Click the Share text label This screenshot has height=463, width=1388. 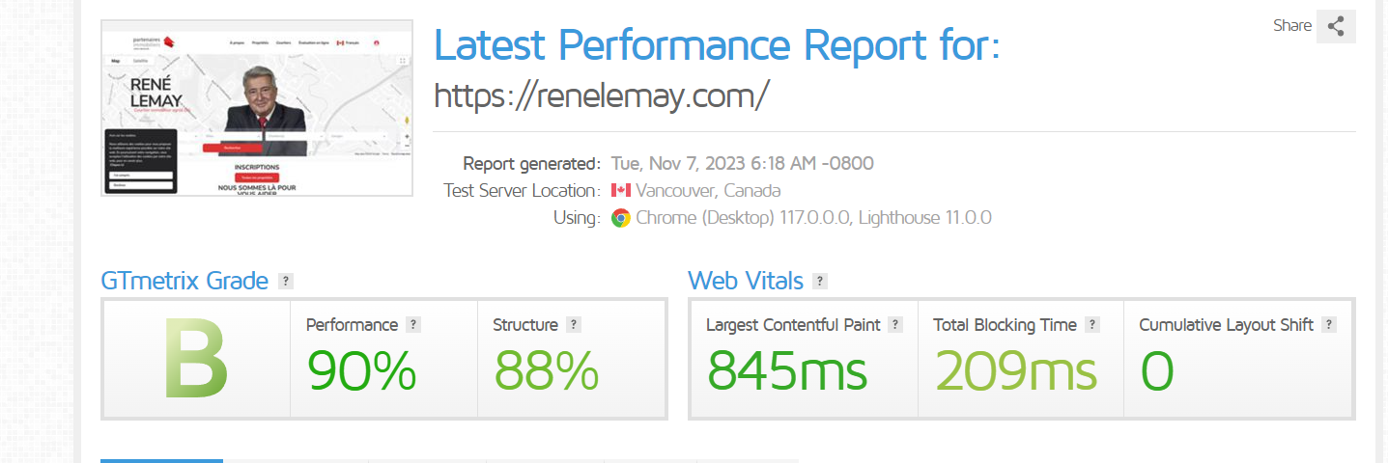1292,26
